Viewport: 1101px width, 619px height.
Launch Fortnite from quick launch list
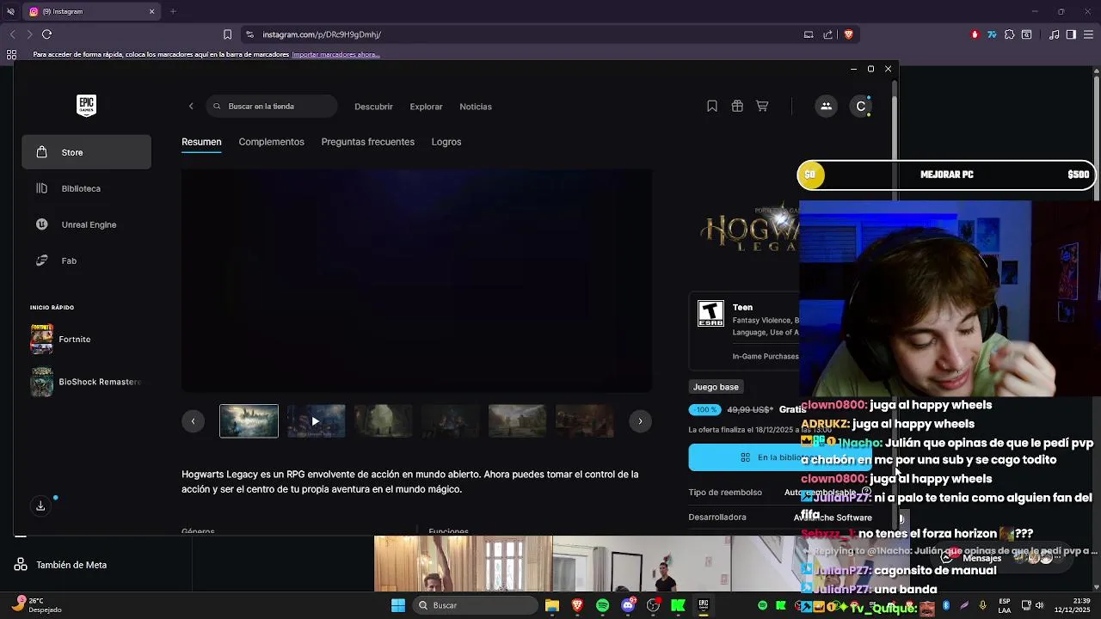pos(86,340)
